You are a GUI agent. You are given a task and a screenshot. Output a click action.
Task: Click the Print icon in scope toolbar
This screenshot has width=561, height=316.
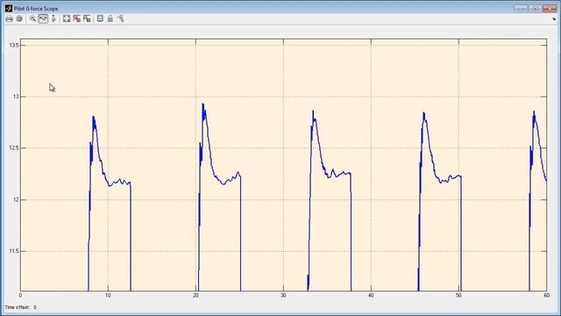click(10, 18)
